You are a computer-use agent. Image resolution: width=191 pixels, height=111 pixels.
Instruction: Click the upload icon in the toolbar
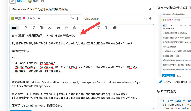tap(74, 28)
